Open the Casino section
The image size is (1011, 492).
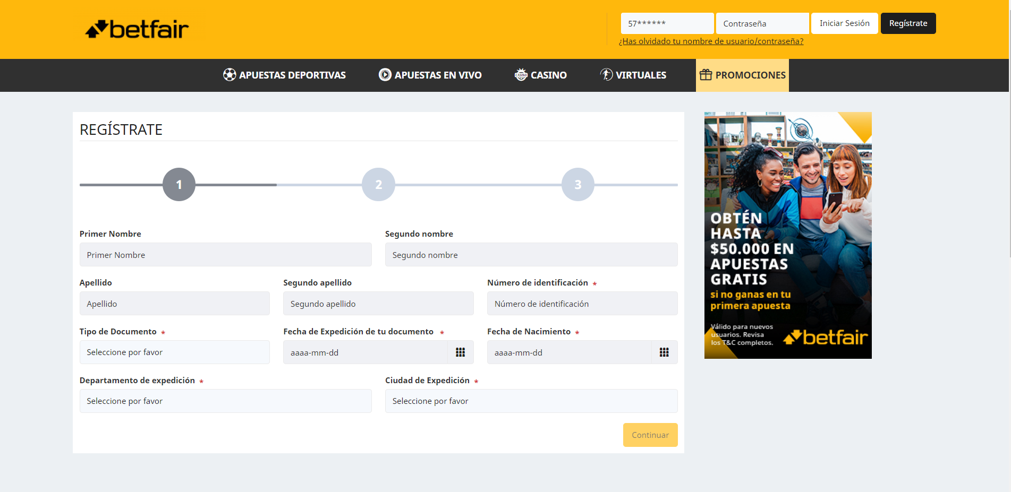click(x=541, y=75)
